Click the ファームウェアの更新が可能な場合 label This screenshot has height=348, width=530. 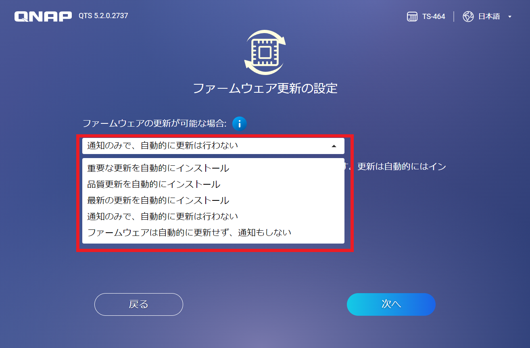154,123
